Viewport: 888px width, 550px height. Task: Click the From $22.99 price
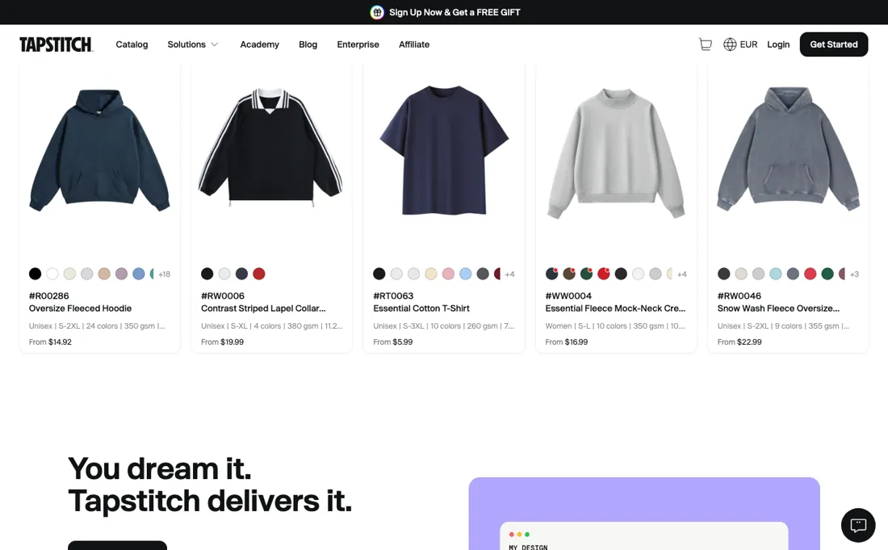coord(739,342)
